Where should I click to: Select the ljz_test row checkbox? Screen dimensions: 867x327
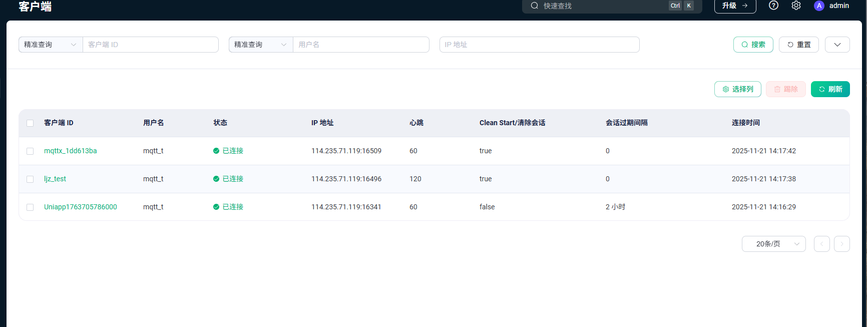(x=30, y=179)
